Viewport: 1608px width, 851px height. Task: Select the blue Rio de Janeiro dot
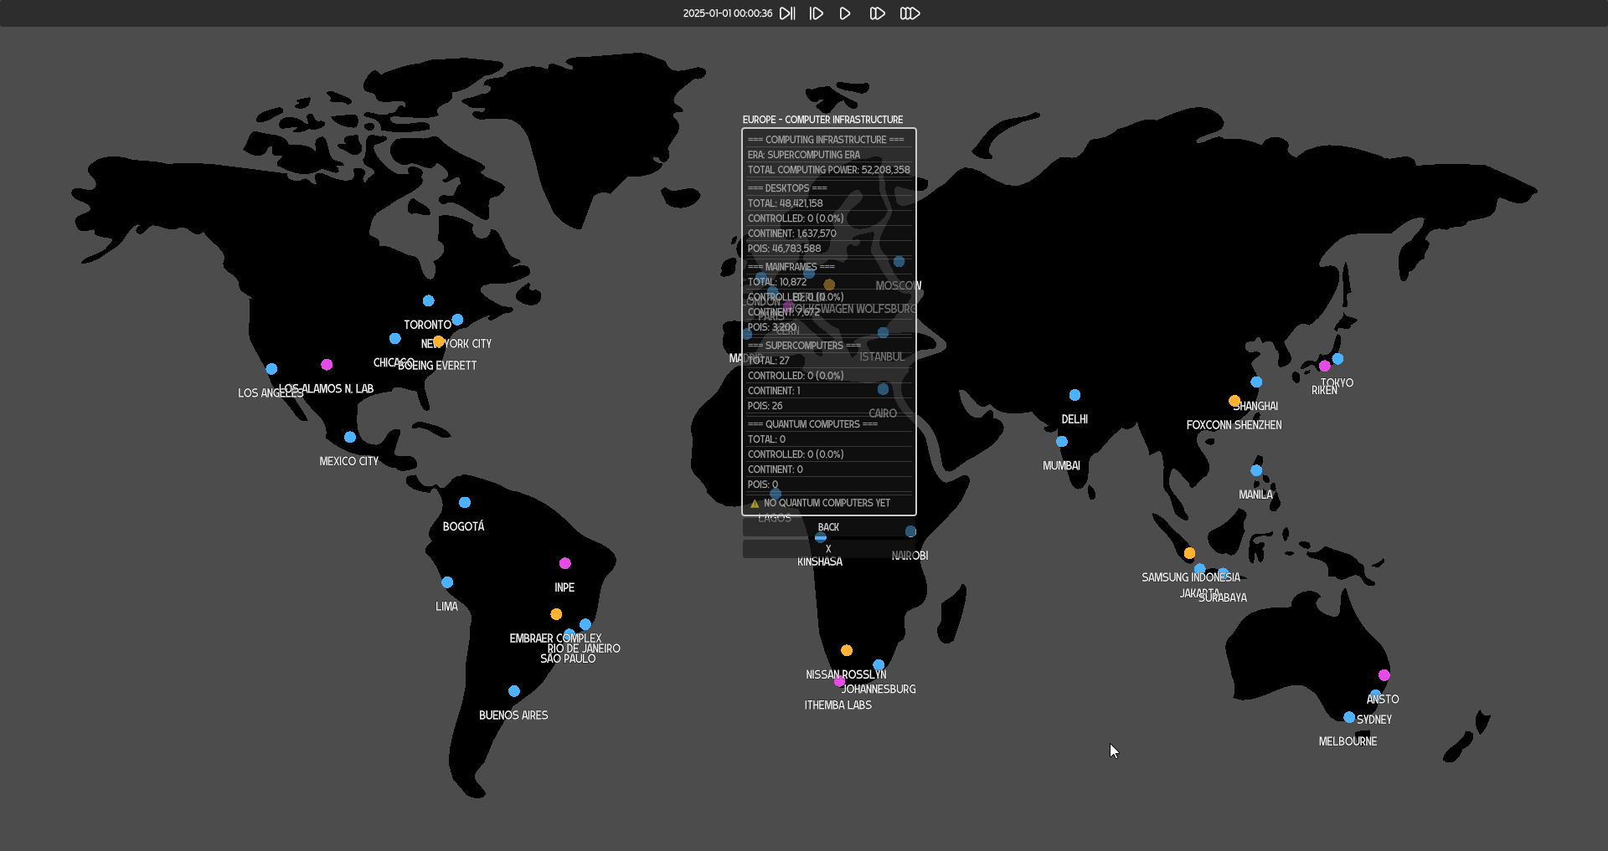pos(585,625)
